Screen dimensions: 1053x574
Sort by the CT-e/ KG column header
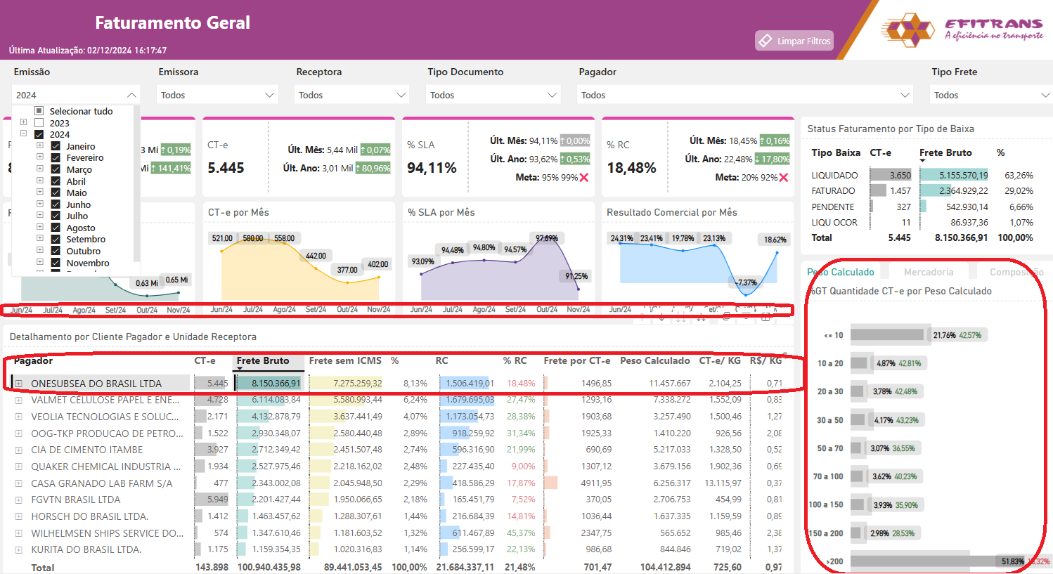tap(720, 360)
